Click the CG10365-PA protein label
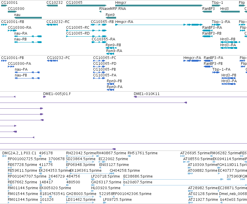The width and height of the screenshot is (247, 204). click(105, 75)
